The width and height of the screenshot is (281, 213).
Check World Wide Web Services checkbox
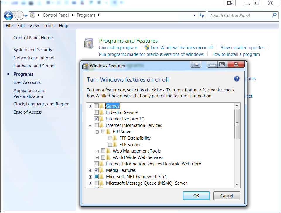tap(103, 157)
